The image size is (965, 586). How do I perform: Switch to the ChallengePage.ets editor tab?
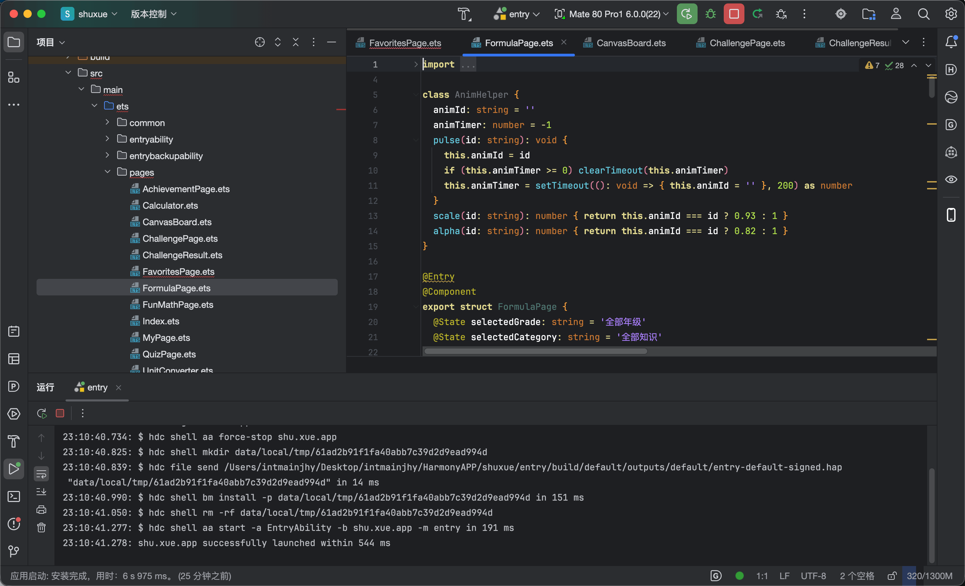(x=741, y=43)
